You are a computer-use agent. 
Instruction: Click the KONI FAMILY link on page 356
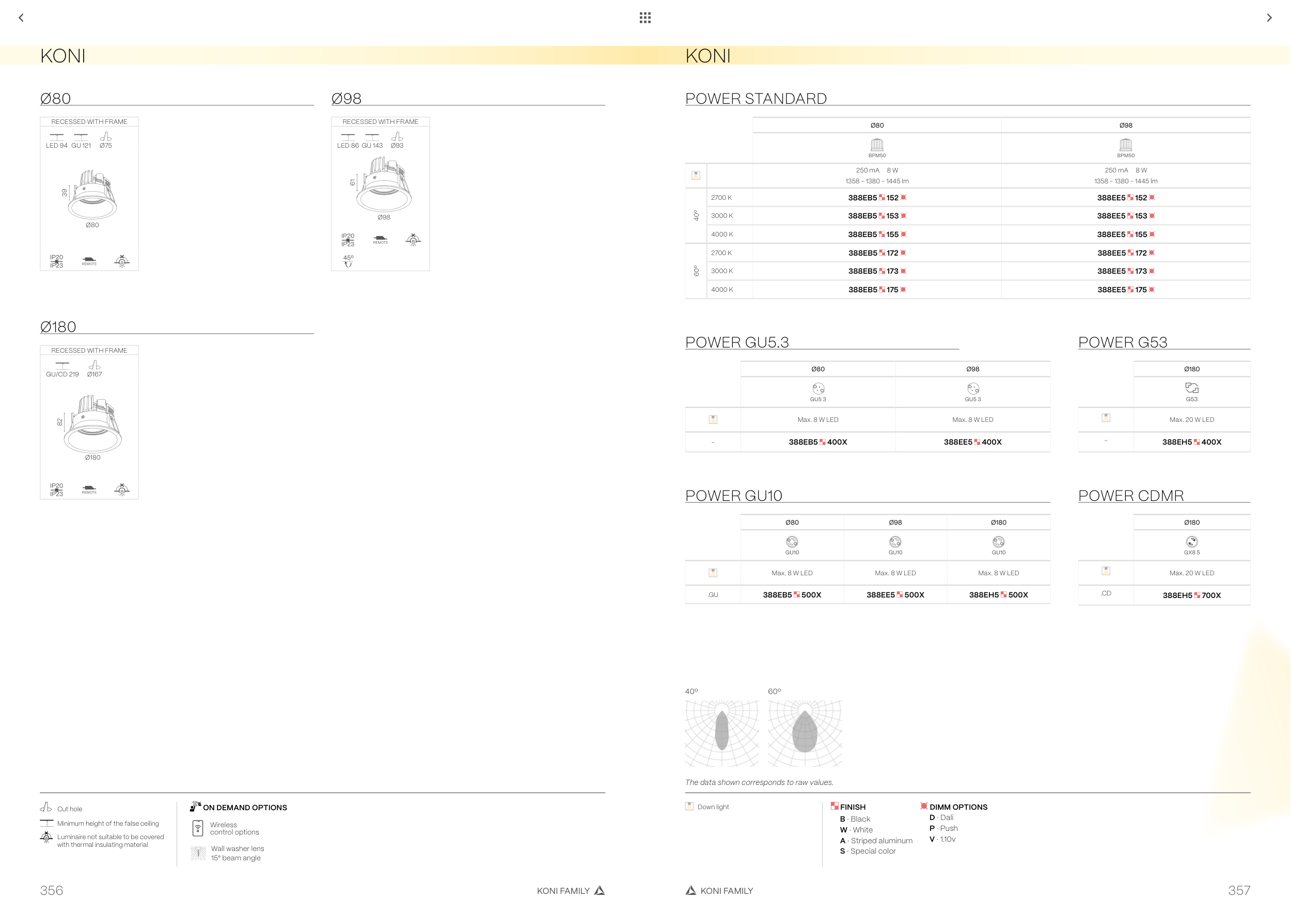click(563, 890)
